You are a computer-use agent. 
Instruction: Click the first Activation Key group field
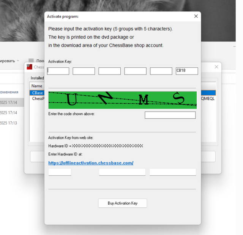(x=58, y=71)
